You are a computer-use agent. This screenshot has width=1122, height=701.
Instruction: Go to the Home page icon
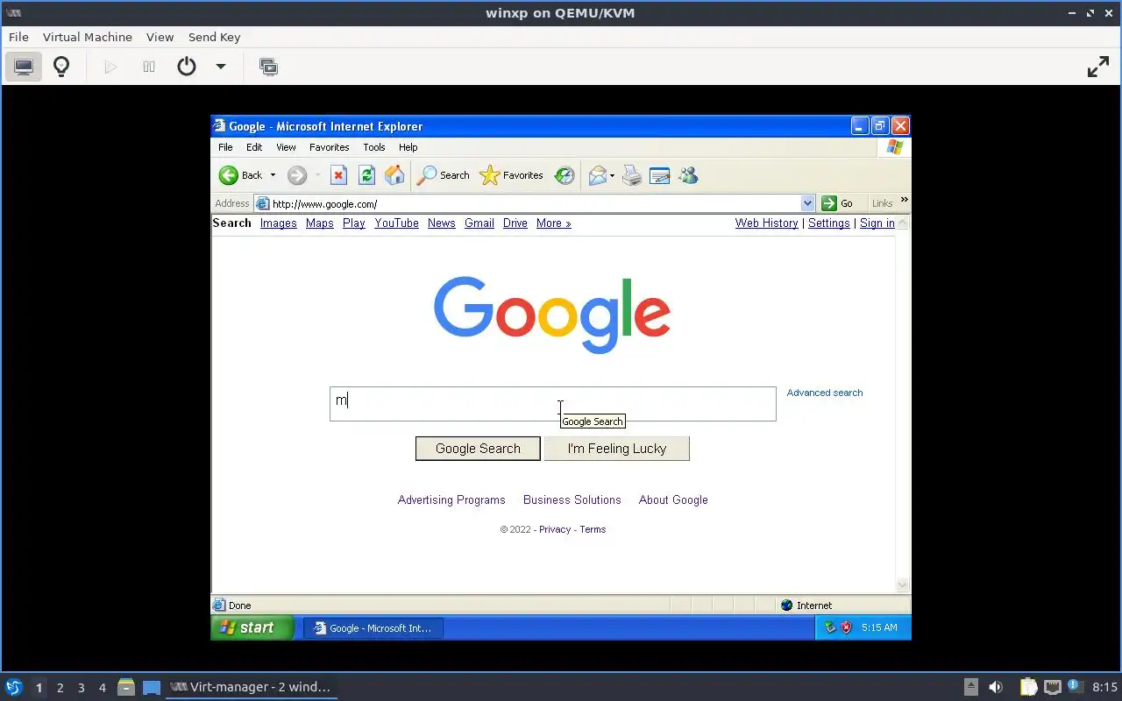point(394,175)
